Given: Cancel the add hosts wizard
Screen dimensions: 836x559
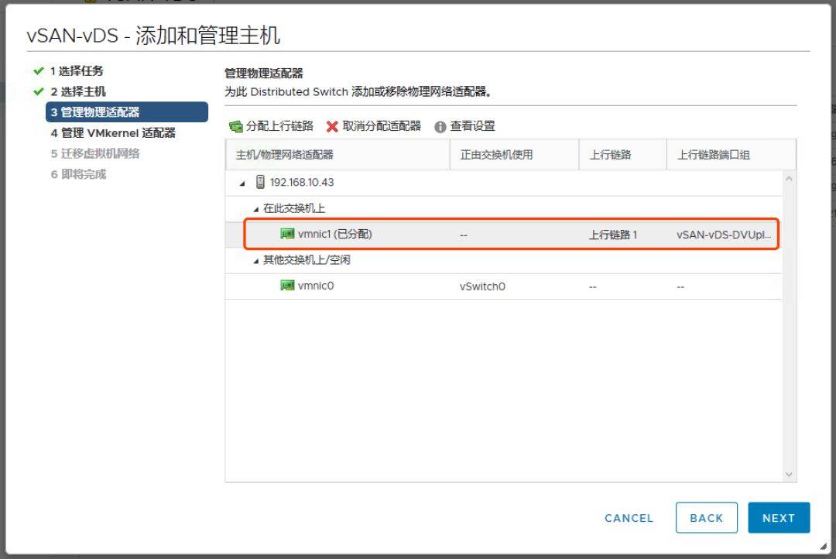Looking at the screenshot, I should coord(629,518).
